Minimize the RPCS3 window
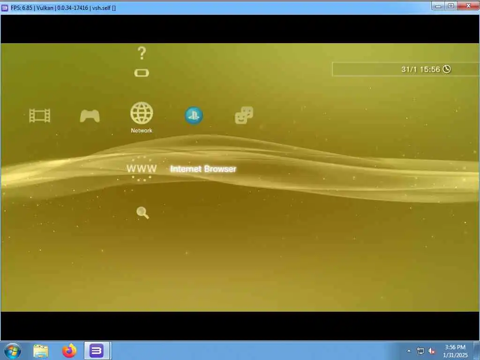The height and width of the screenshot is (360, 480). (438, 6)
